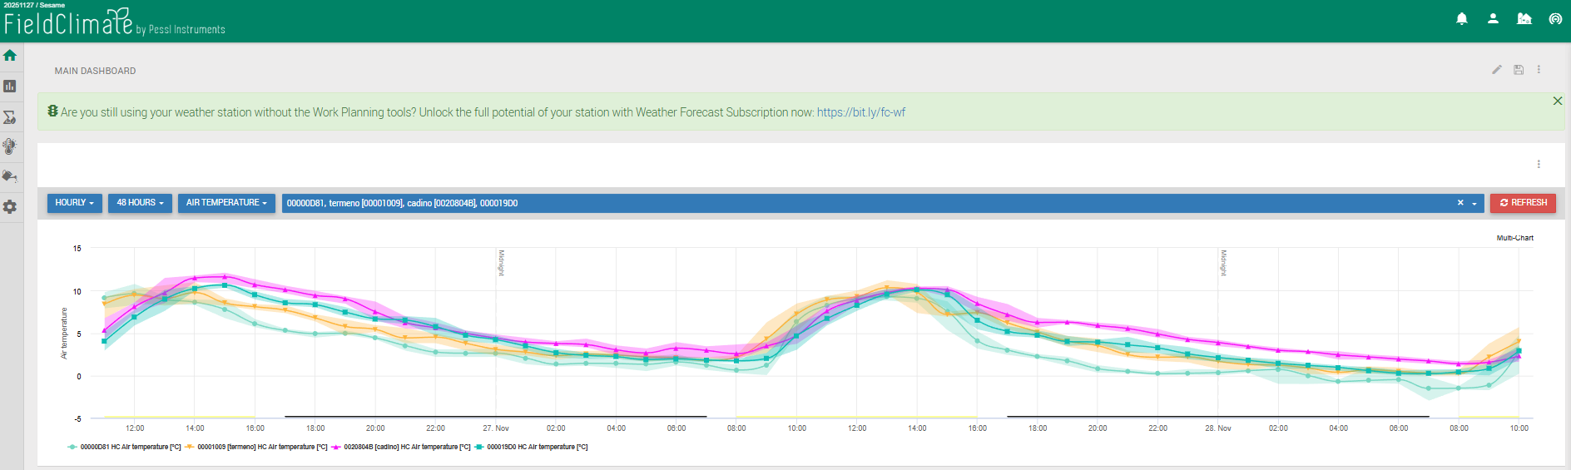Image resolution: width=1571 pixels, height=470 pixels.
Task: Open the Home dashboard sidebar icon
Action: pos(10,56)
